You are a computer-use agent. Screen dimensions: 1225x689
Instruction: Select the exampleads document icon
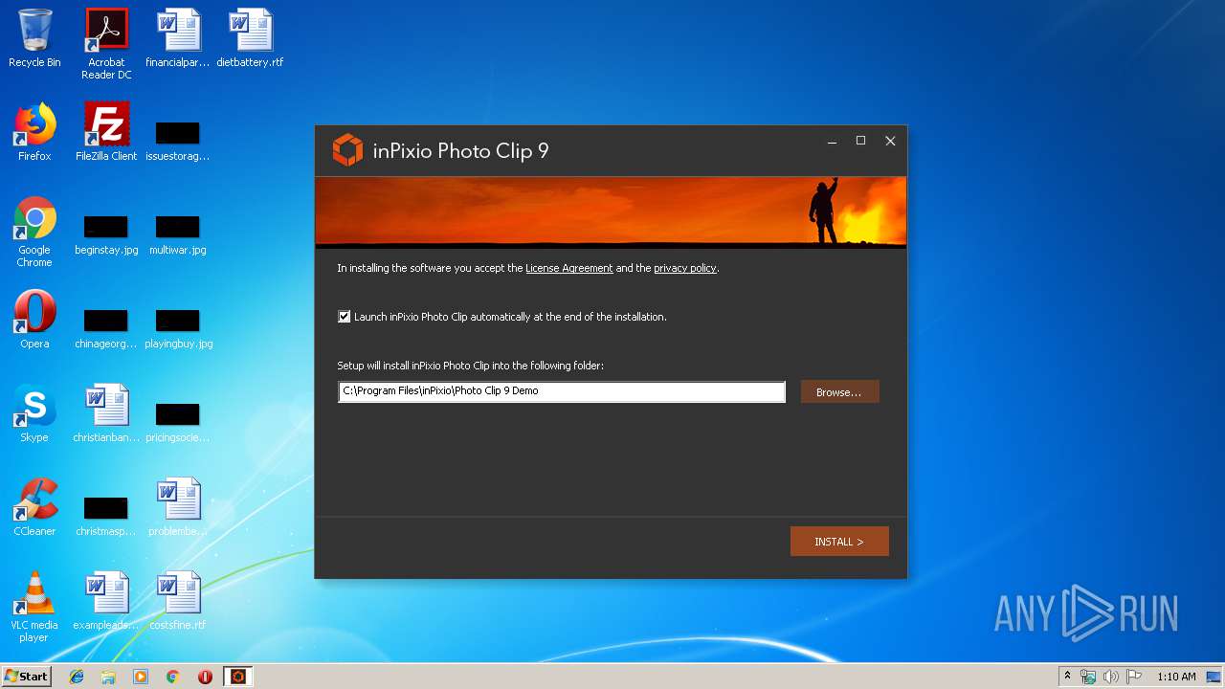pyautogui.click(x=106, y=602)
